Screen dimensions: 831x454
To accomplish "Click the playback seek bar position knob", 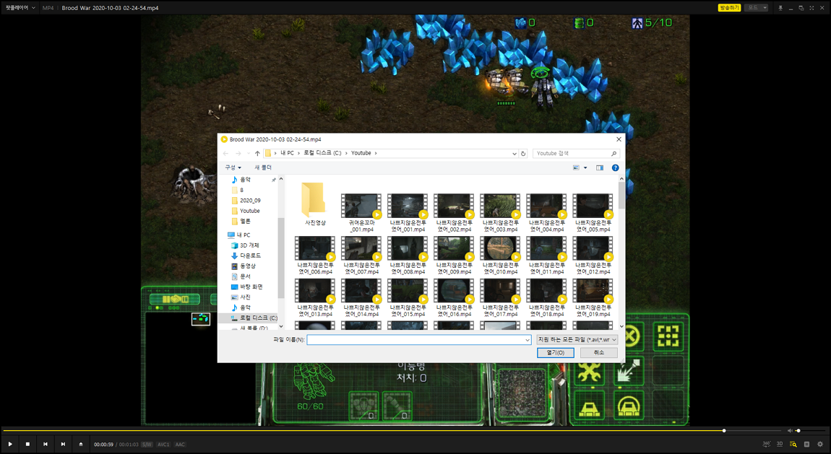I will point(724,431).
